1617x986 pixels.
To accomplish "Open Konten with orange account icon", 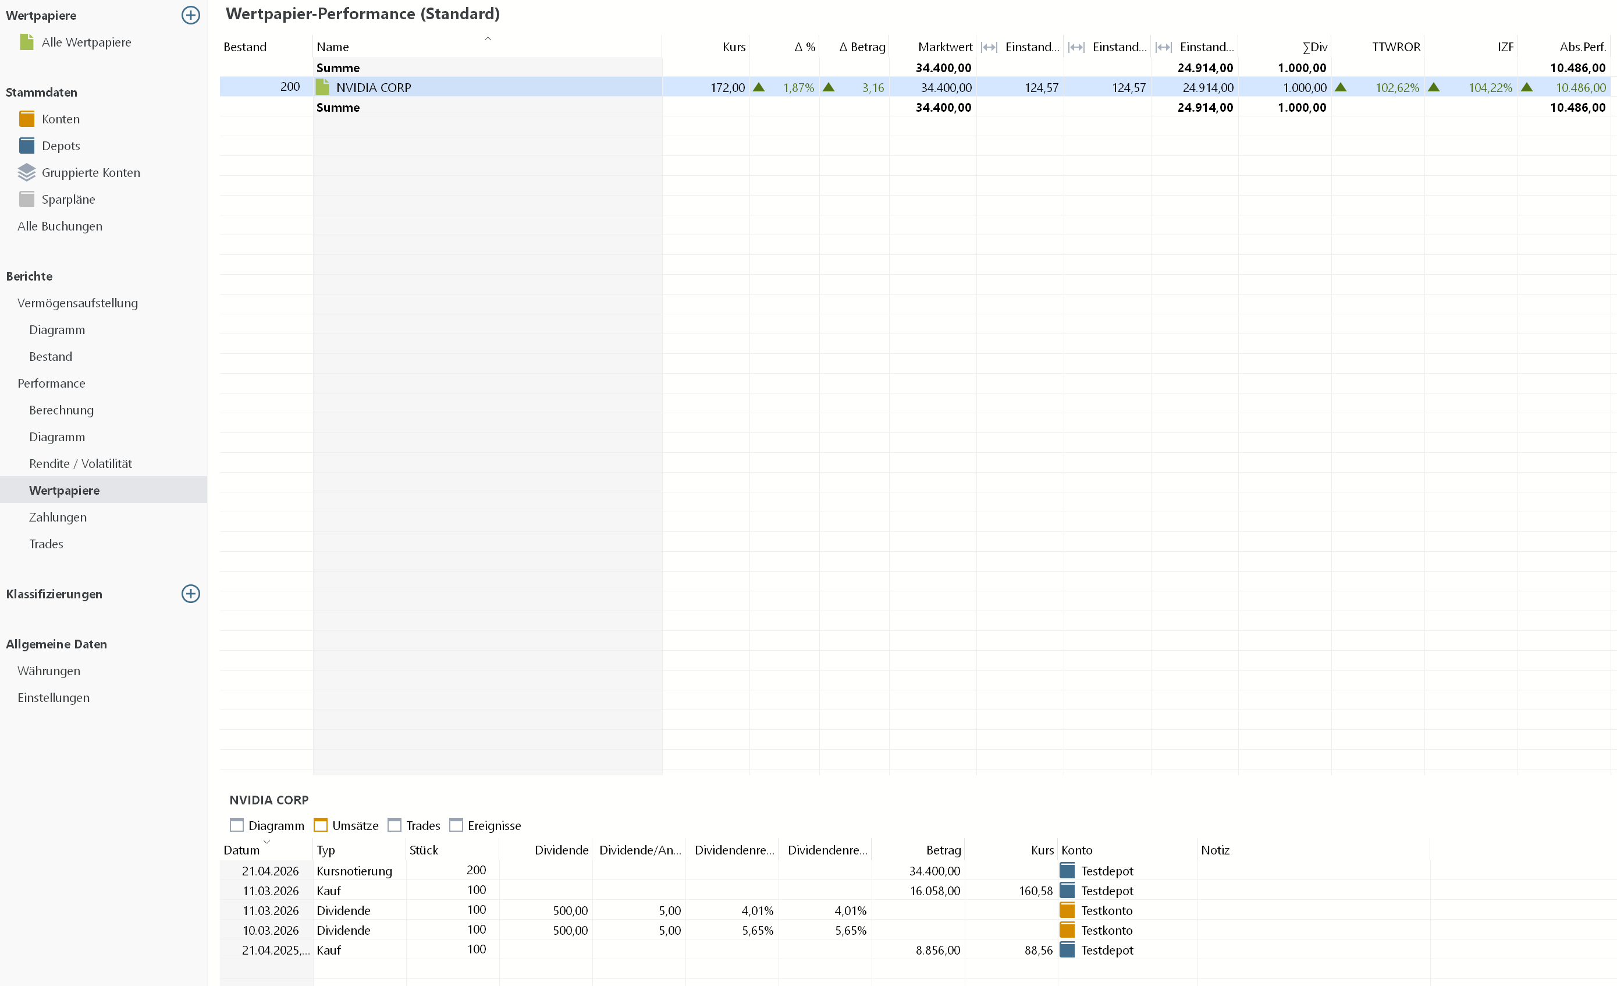I will (x=27, y=119).
